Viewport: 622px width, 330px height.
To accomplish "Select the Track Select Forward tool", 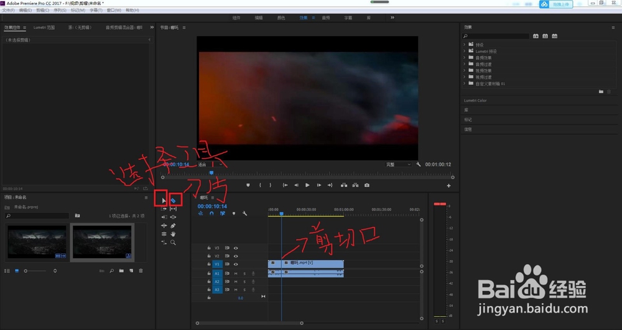I will tap(164, 209).
